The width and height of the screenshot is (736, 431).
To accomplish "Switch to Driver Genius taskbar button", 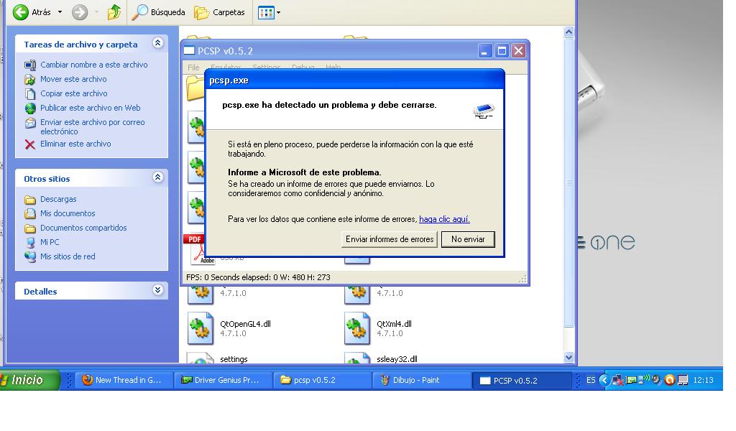I will tap(224, 380).
